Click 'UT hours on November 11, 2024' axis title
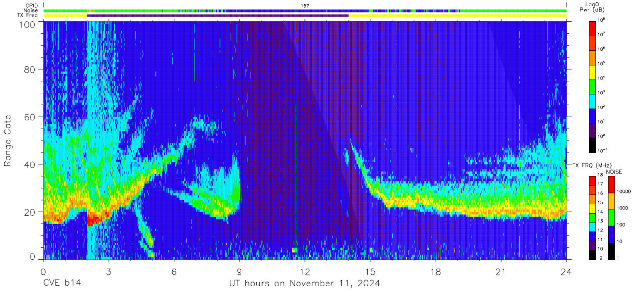The width and height of the screenshot is (637, 294). 305,283
